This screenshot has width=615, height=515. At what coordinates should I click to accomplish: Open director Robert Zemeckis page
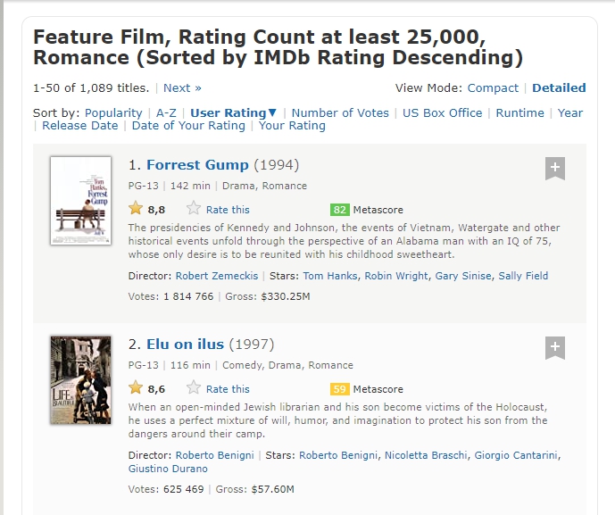[x=217, y=276]
